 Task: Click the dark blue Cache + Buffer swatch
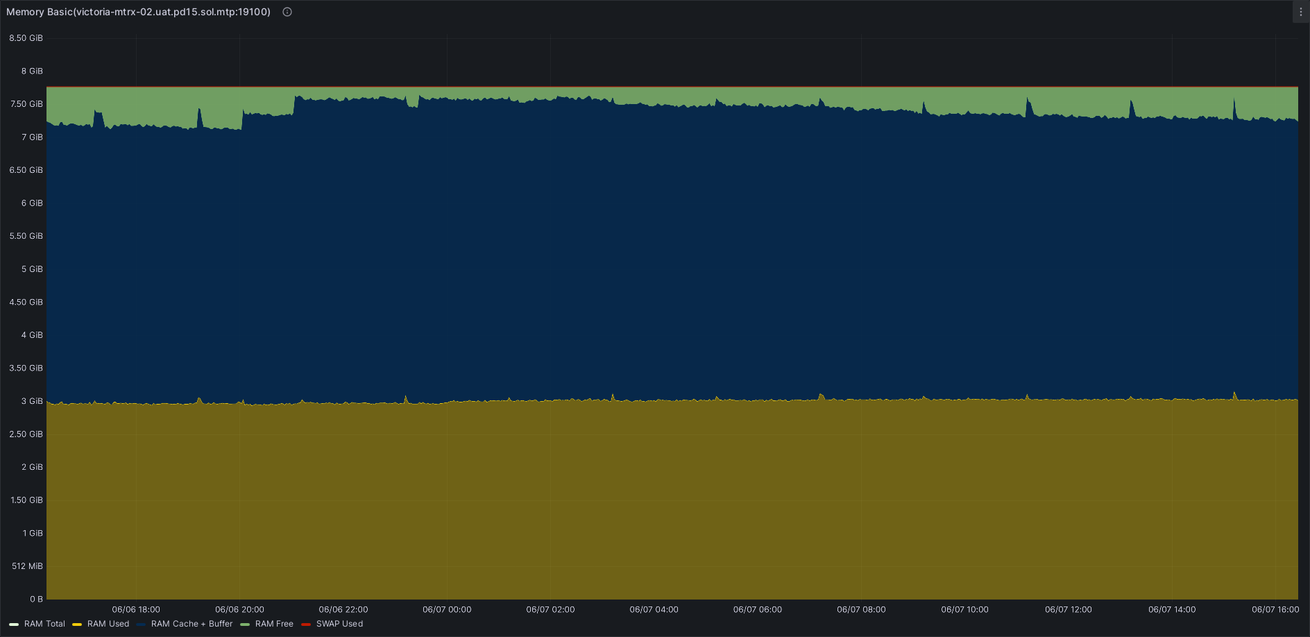[x=141, y=625]
